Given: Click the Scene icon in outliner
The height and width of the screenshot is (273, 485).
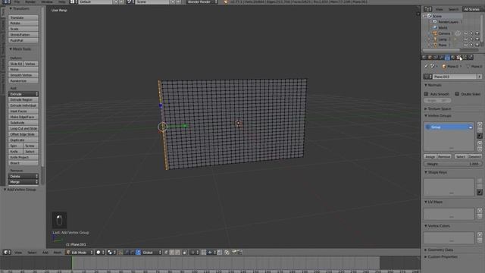Looking at the screenshot, I should tap(430, 16).
